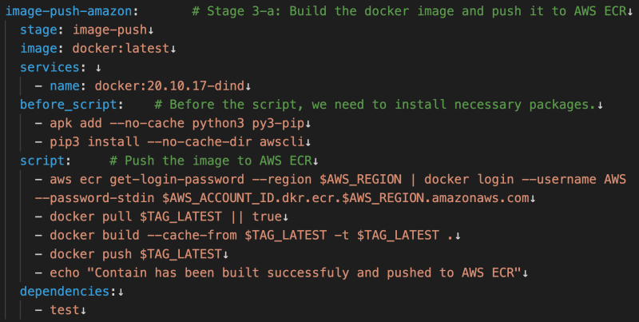Place cursor in 'stage: image-push' line
This screenshot has height=322, width=639.
point(84,30)
